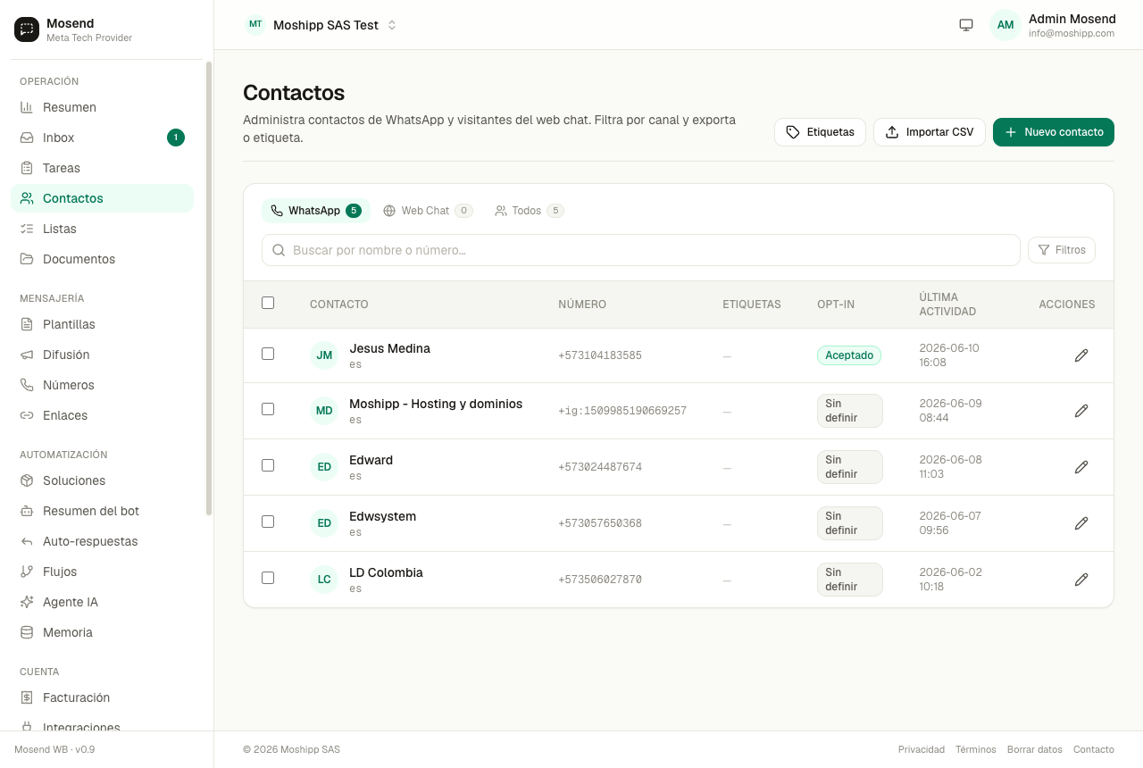The width and height of the screenshot is (1143, 768).
Task: Click number +573057650368
Action: click(600, 523)
